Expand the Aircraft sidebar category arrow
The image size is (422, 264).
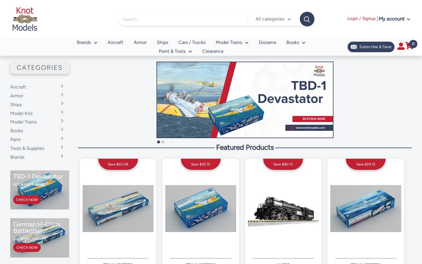[62, 86]
